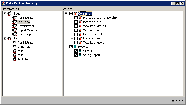Collapse the Group tree node

5,13
